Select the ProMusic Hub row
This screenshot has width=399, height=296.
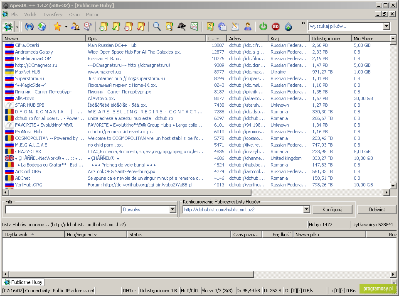coord(196,132)
